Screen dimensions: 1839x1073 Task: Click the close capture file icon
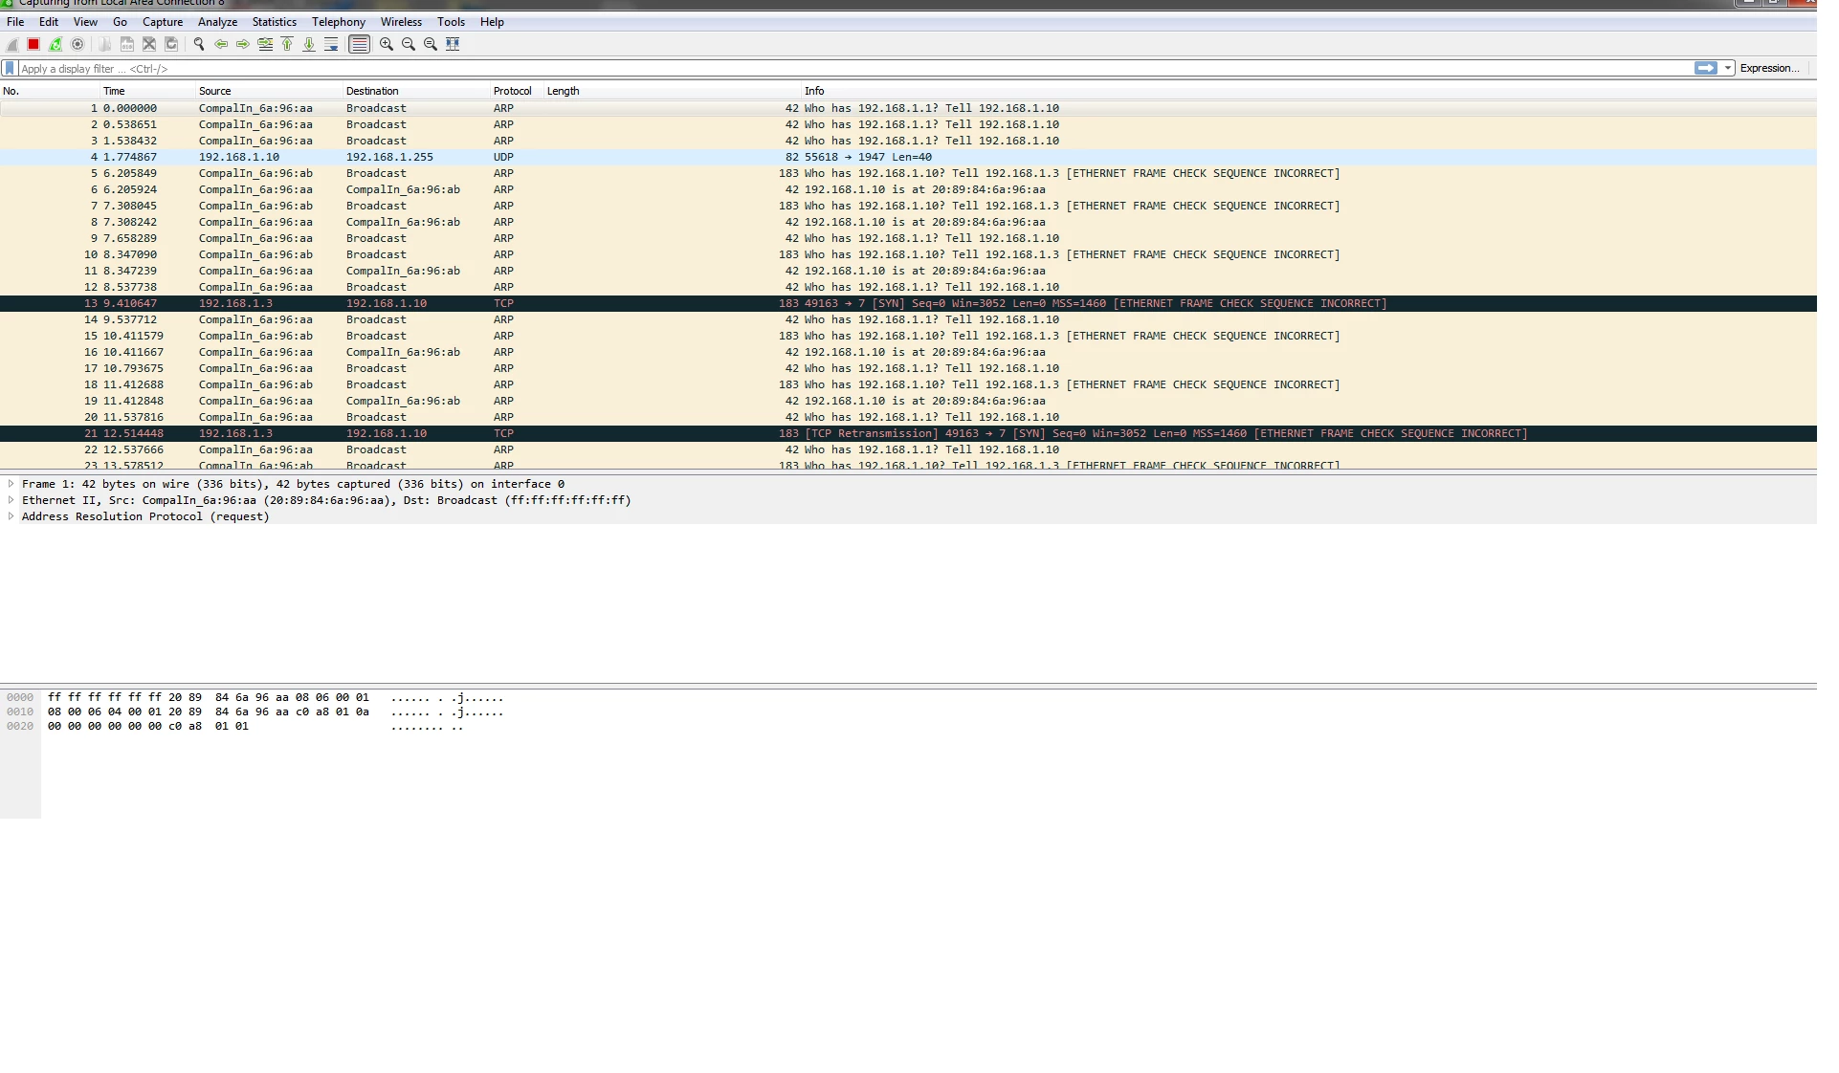coord(149,44)
